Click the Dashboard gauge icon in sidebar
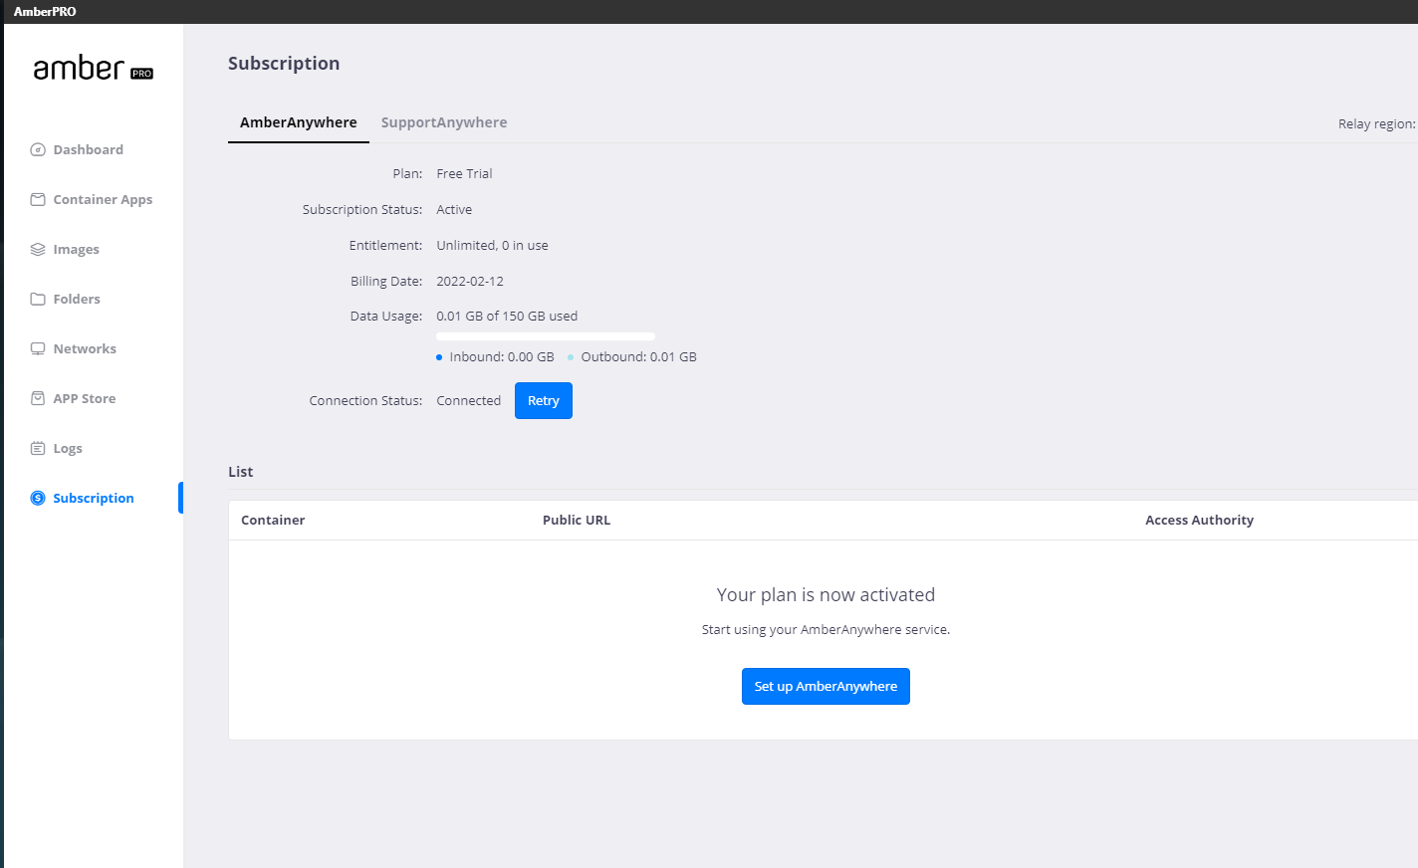This screenshot has width=1418, height=868. 38,150
